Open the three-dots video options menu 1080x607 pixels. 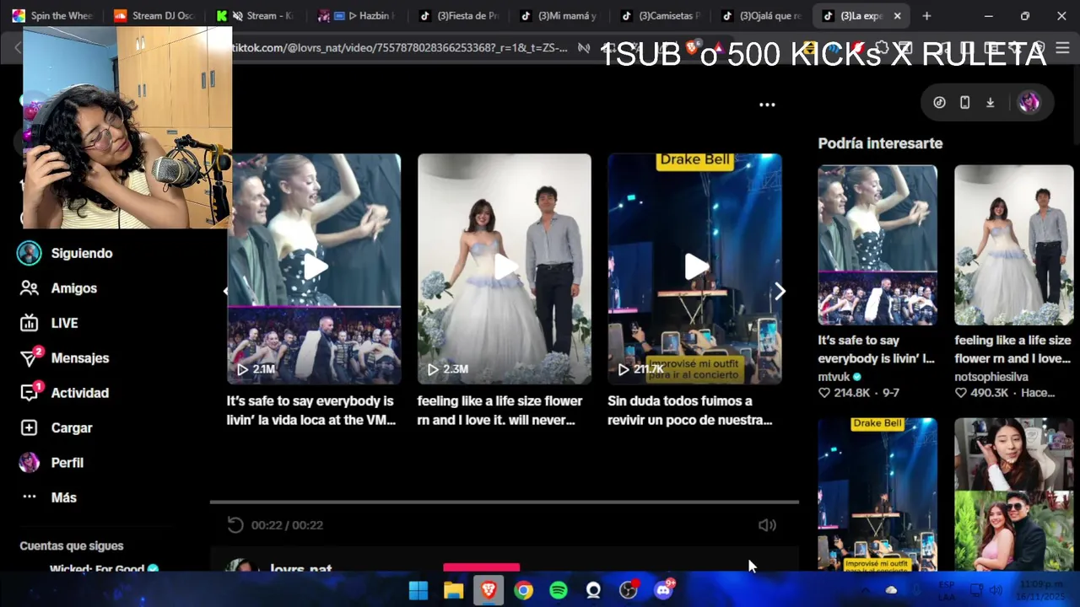(767, 105)
